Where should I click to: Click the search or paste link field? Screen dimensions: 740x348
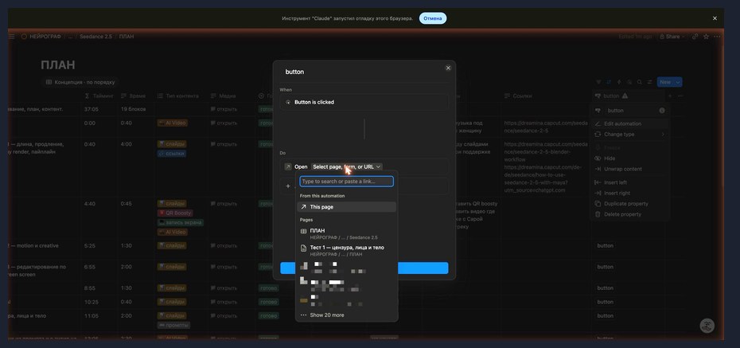click(346, 182)
